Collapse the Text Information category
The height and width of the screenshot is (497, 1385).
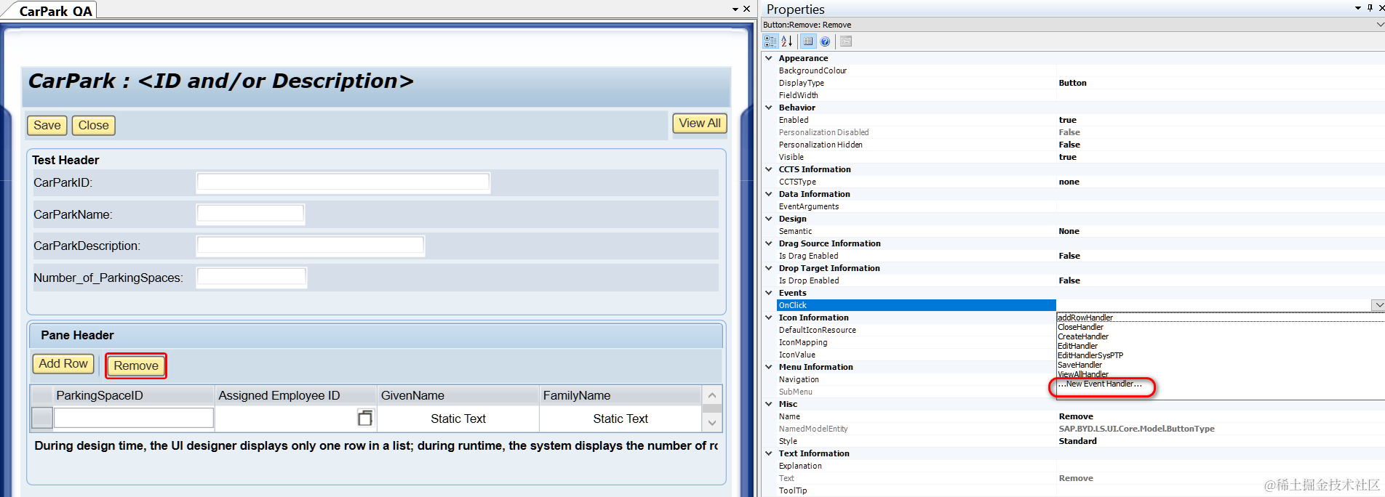[769, 453]
